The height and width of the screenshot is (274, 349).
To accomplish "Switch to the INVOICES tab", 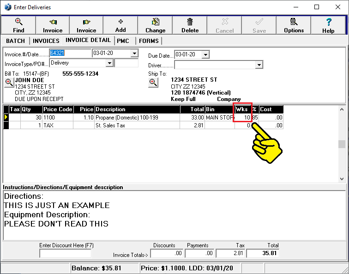I will 46,41.
